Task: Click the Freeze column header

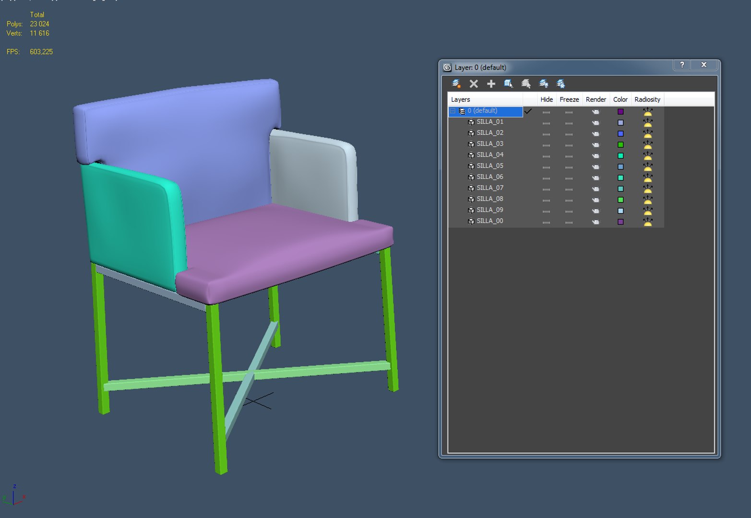Action: pyautogui.click(x=569, y=99)
